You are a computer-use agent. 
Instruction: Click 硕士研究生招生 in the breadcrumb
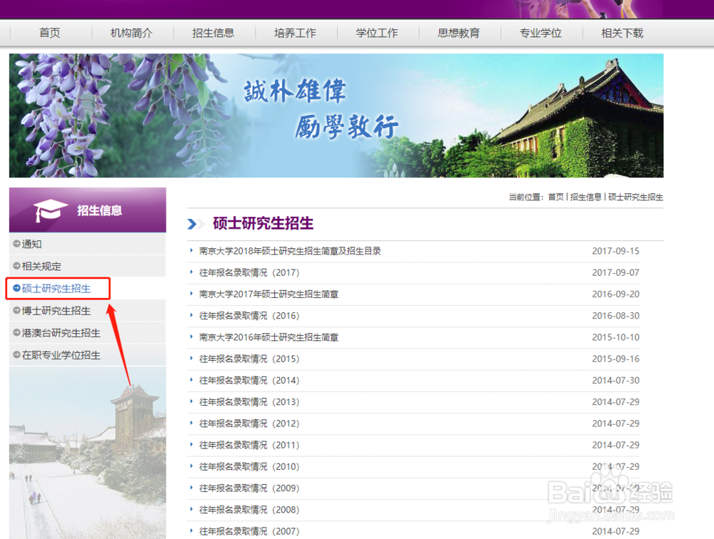coord(635,197)
